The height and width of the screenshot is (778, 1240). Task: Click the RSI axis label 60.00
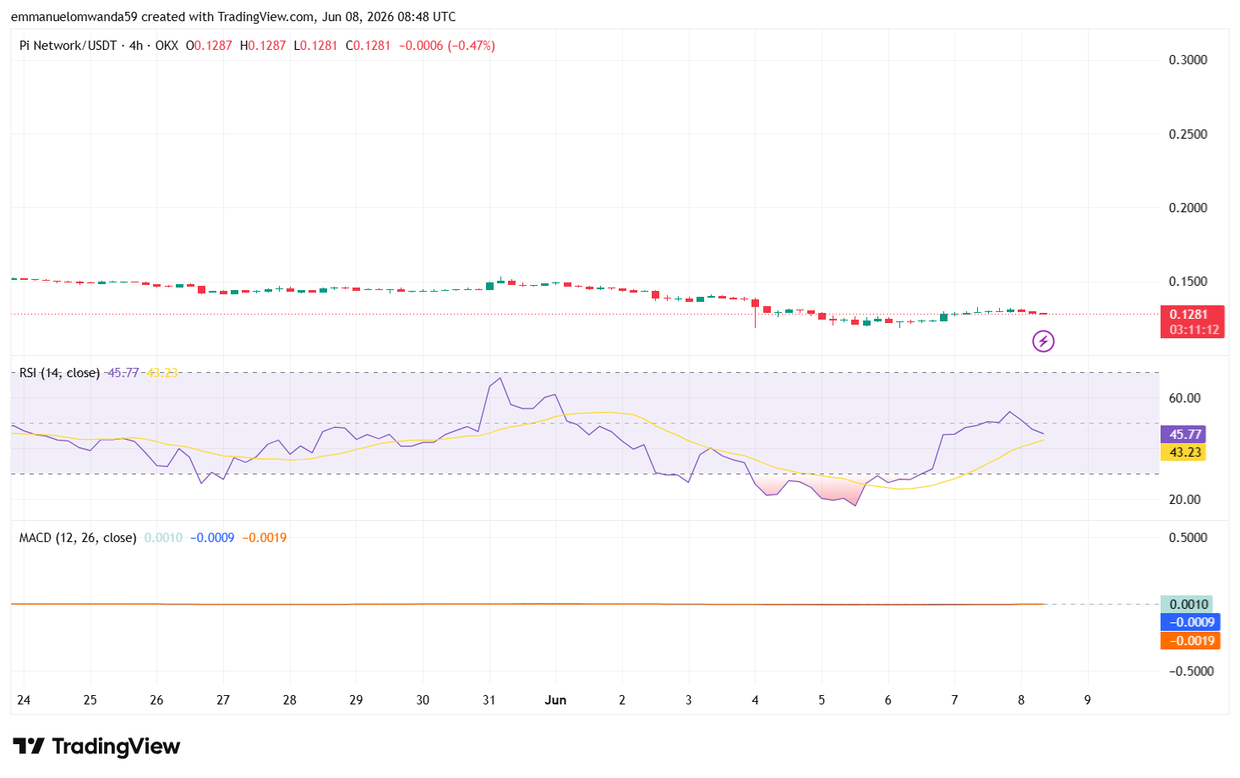coord(1184,398)
